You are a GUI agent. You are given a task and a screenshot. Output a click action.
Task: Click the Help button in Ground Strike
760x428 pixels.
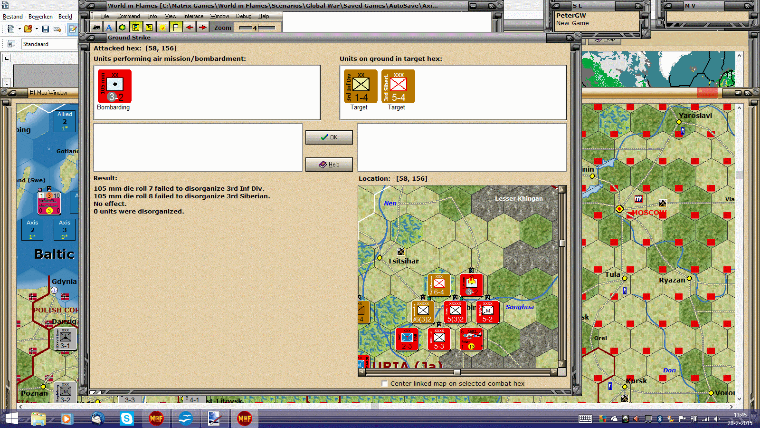[x=329, y=165]
